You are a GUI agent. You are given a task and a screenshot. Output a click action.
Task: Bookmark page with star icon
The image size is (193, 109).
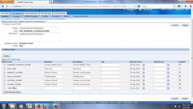tap(129, 6)
